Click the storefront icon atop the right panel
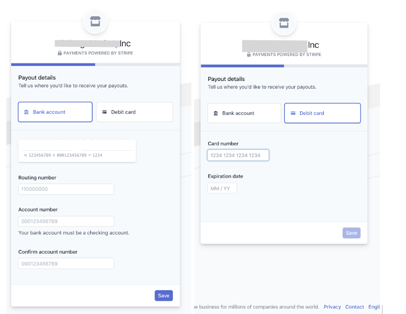The image size is (406, 314). pos(284,23)
